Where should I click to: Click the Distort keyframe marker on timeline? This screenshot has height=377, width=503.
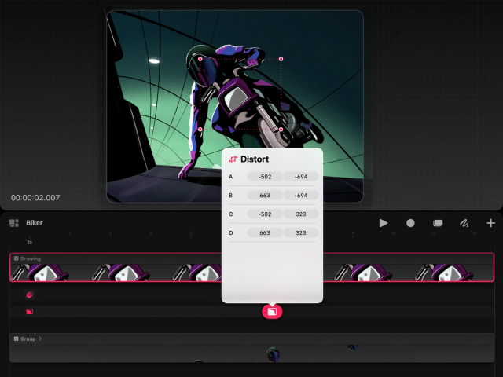point(272,312)
